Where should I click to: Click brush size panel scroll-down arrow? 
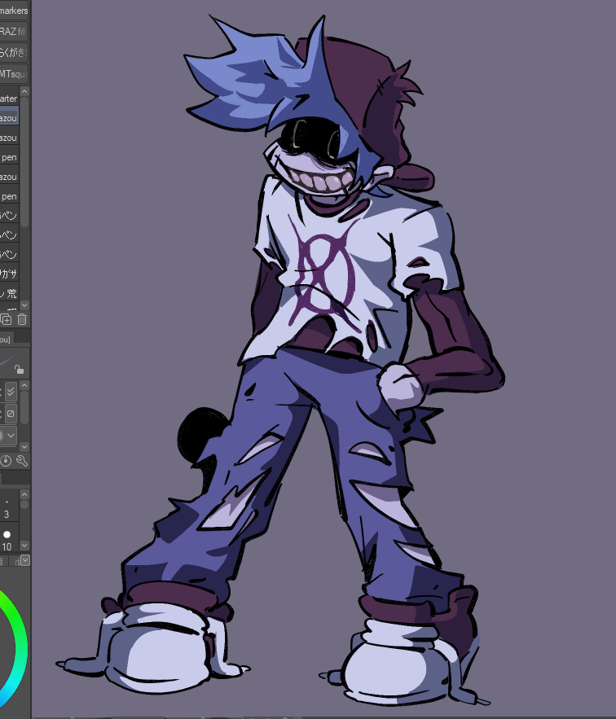click(24, 546)
